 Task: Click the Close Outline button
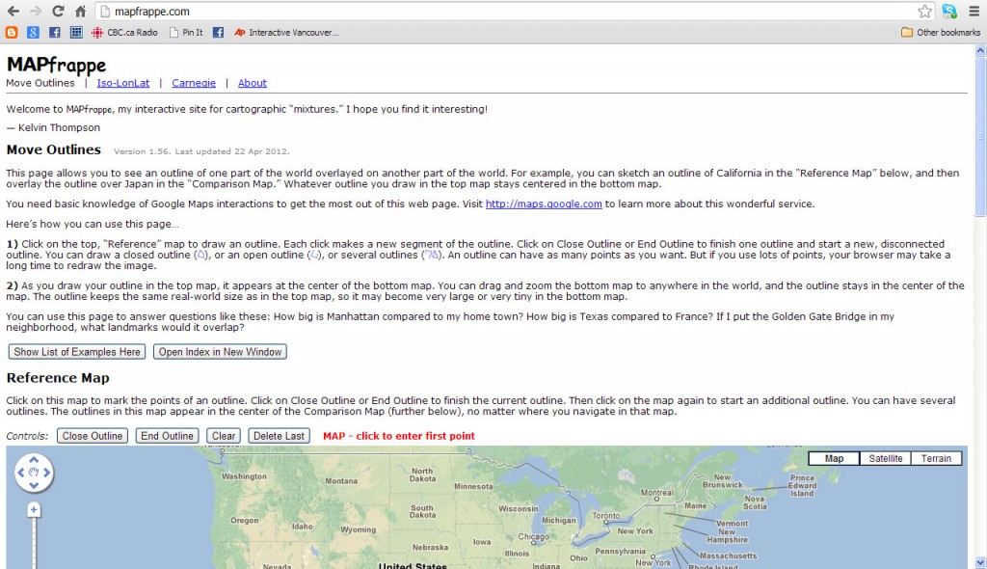(93, 436)
